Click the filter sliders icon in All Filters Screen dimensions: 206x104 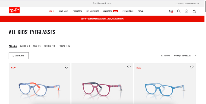(x=13, y=56)
